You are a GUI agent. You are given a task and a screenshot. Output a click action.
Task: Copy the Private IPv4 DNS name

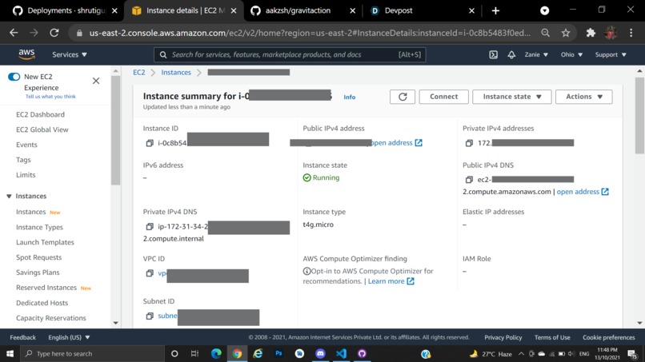[150, 226]
